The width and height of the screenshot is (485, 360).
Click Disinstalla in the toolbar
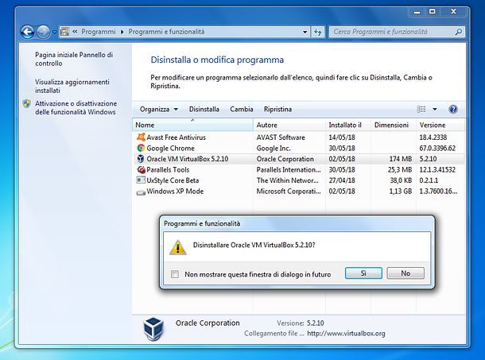pos(204,109)
